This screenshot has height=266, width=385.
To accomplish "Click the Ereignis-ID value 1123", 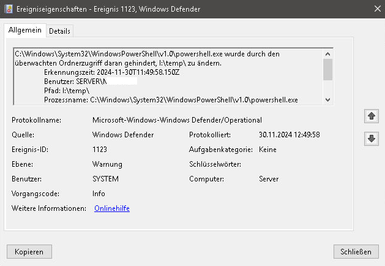I will pyautogui.click(x=100, y=150).
